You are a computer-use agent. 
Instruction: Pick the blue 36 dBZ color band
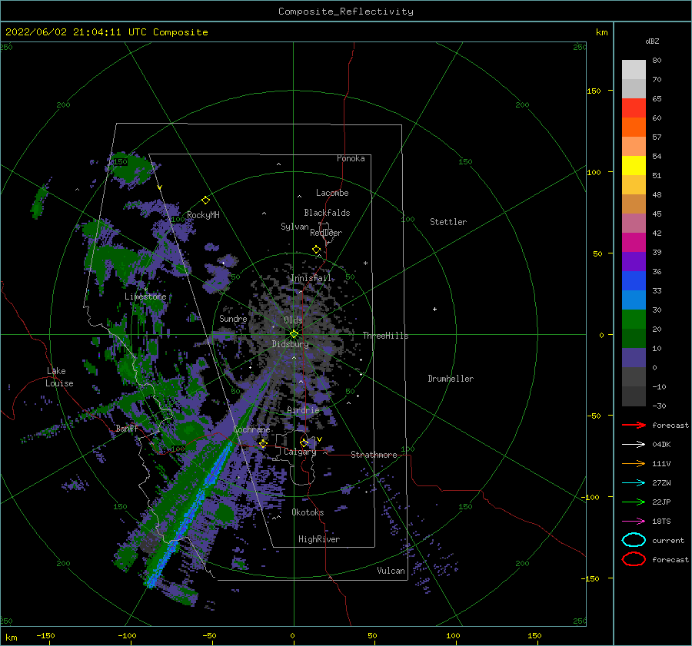tap(634, 281)
